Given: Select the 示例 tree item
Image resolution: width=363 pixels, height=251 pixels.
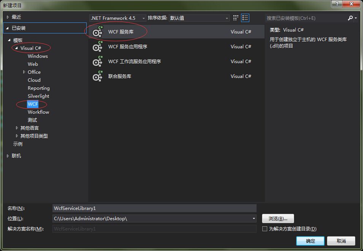Looking at the screenshot, I should (18, 144).
